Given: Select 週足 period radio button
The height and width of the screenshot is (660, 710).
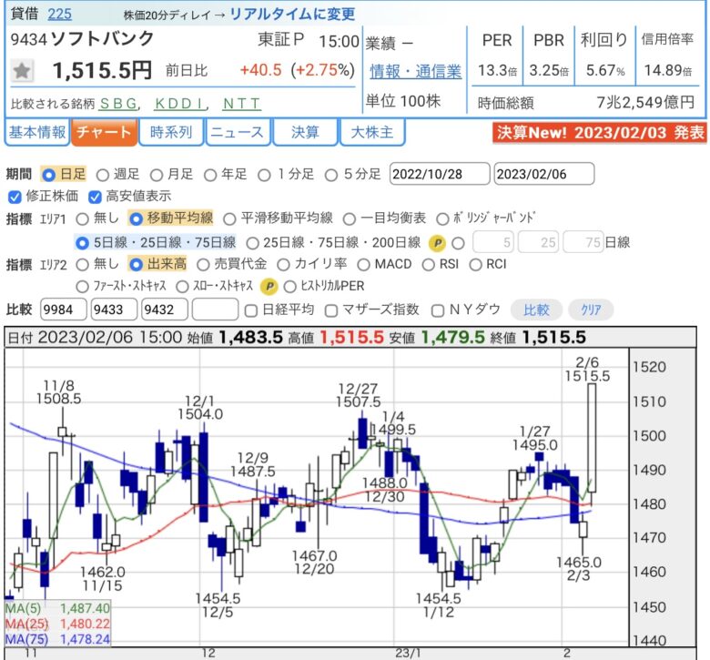Looking at the screenshot, I should [x=102, y=175].
